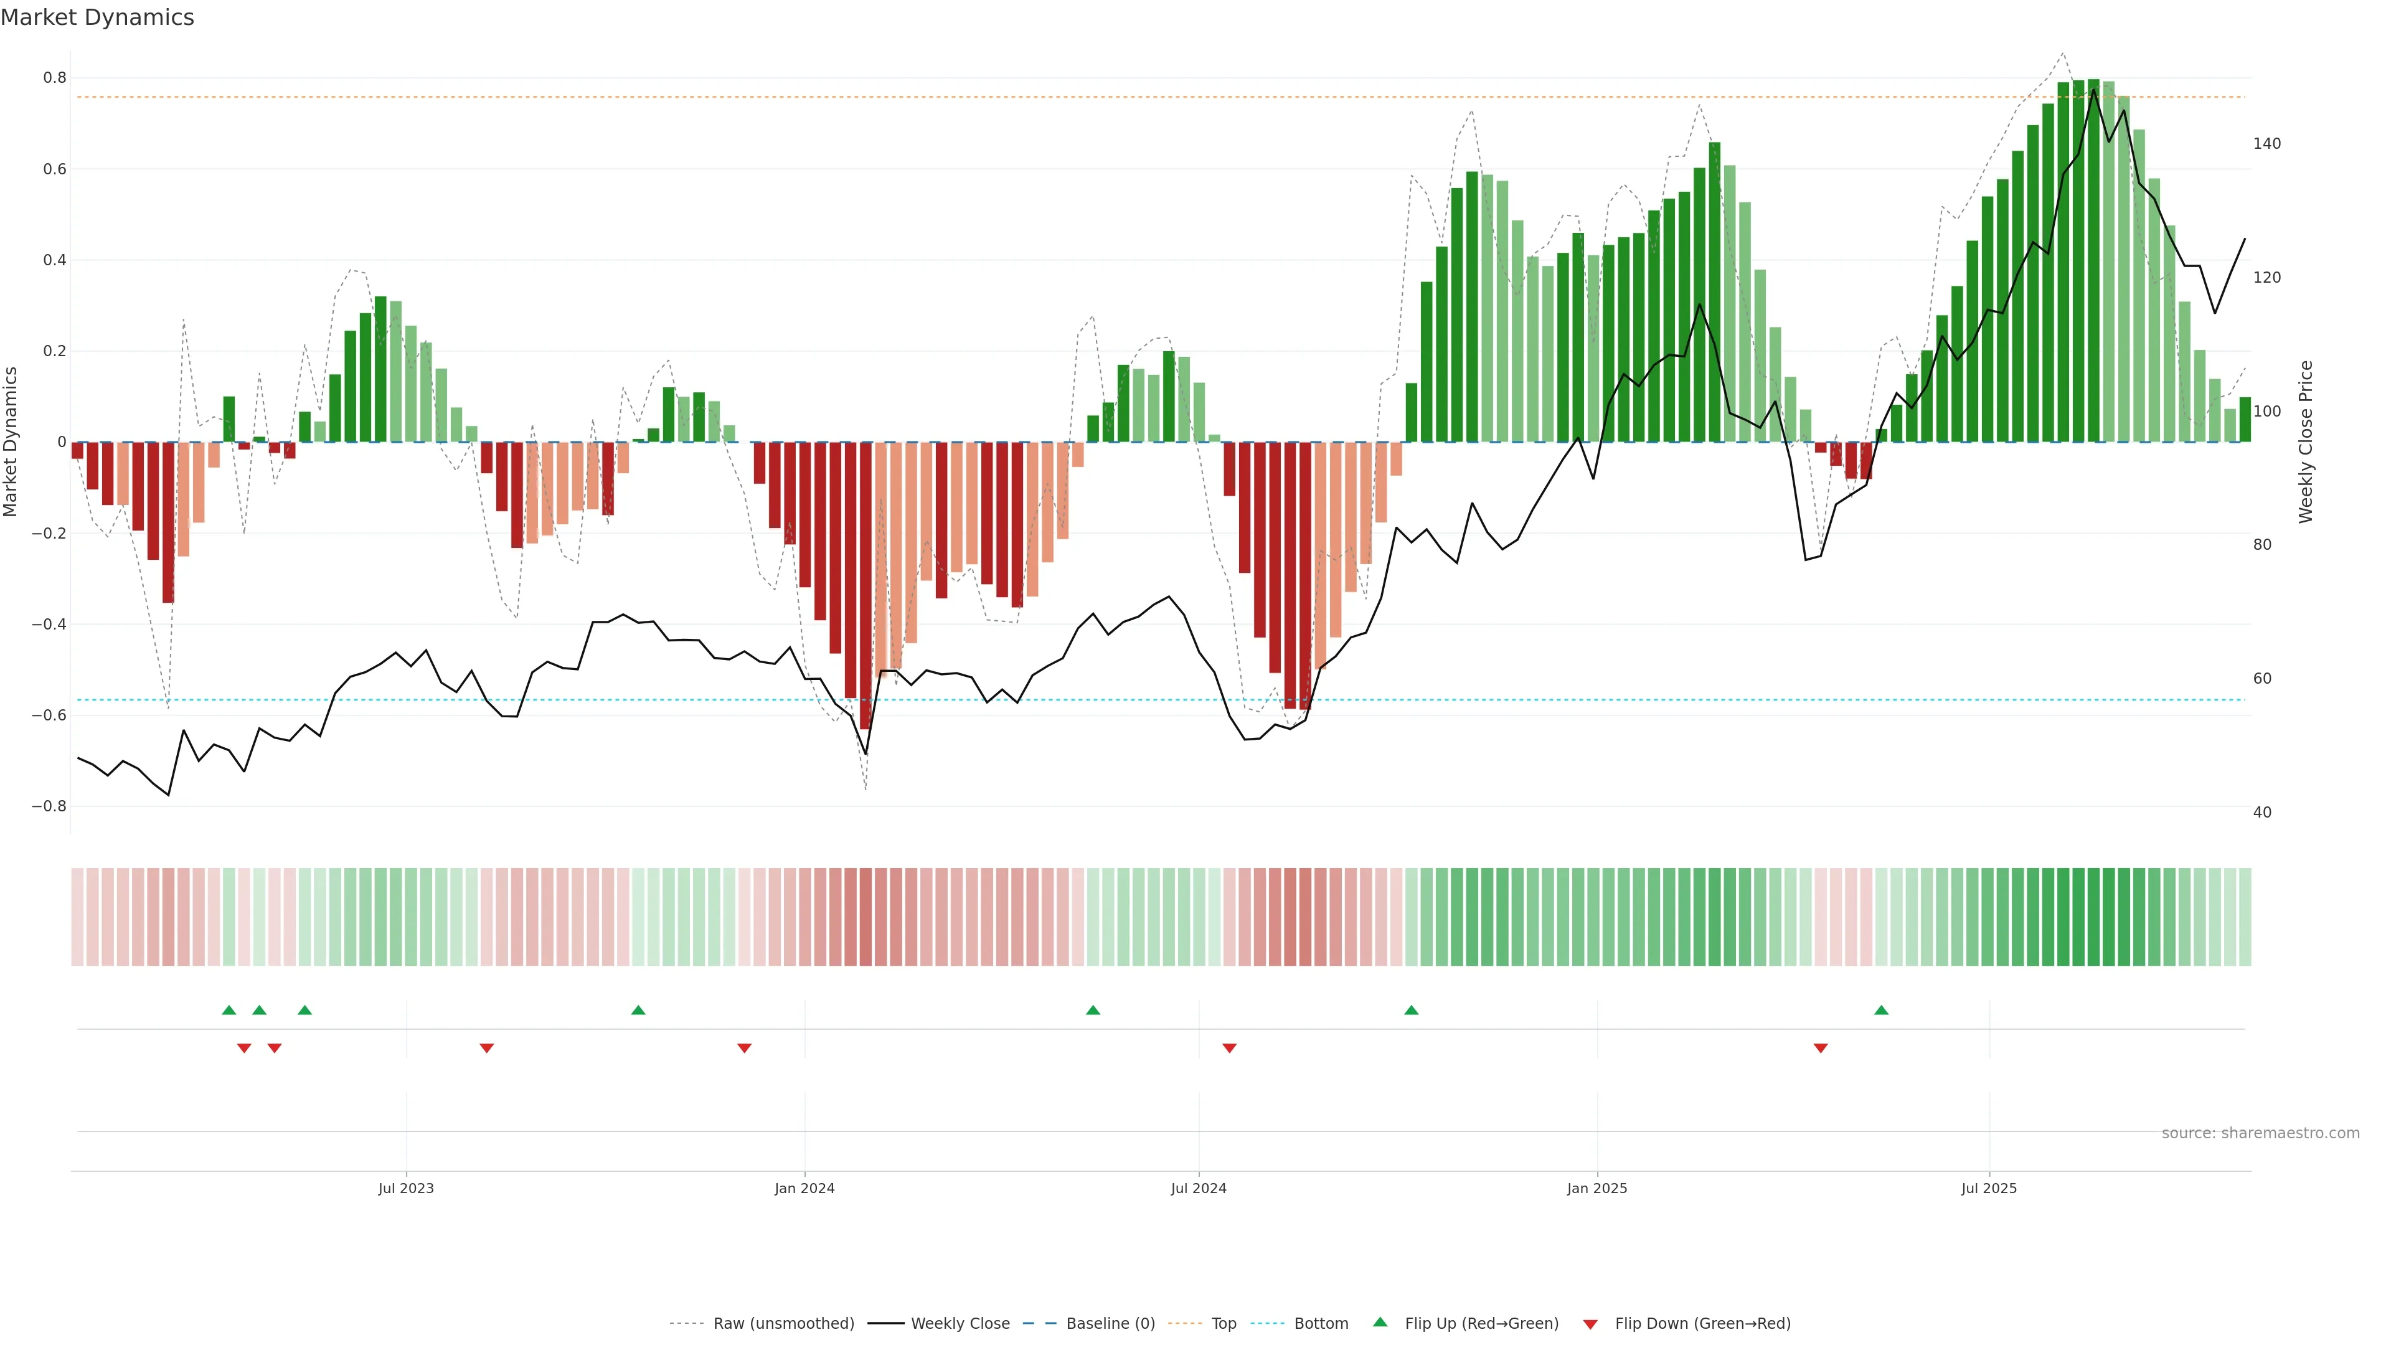The width and height of the screenshot is (2391, 1345).
Task: Click the last red flip-down marker in 2025
Action: click(1820, 1048)
